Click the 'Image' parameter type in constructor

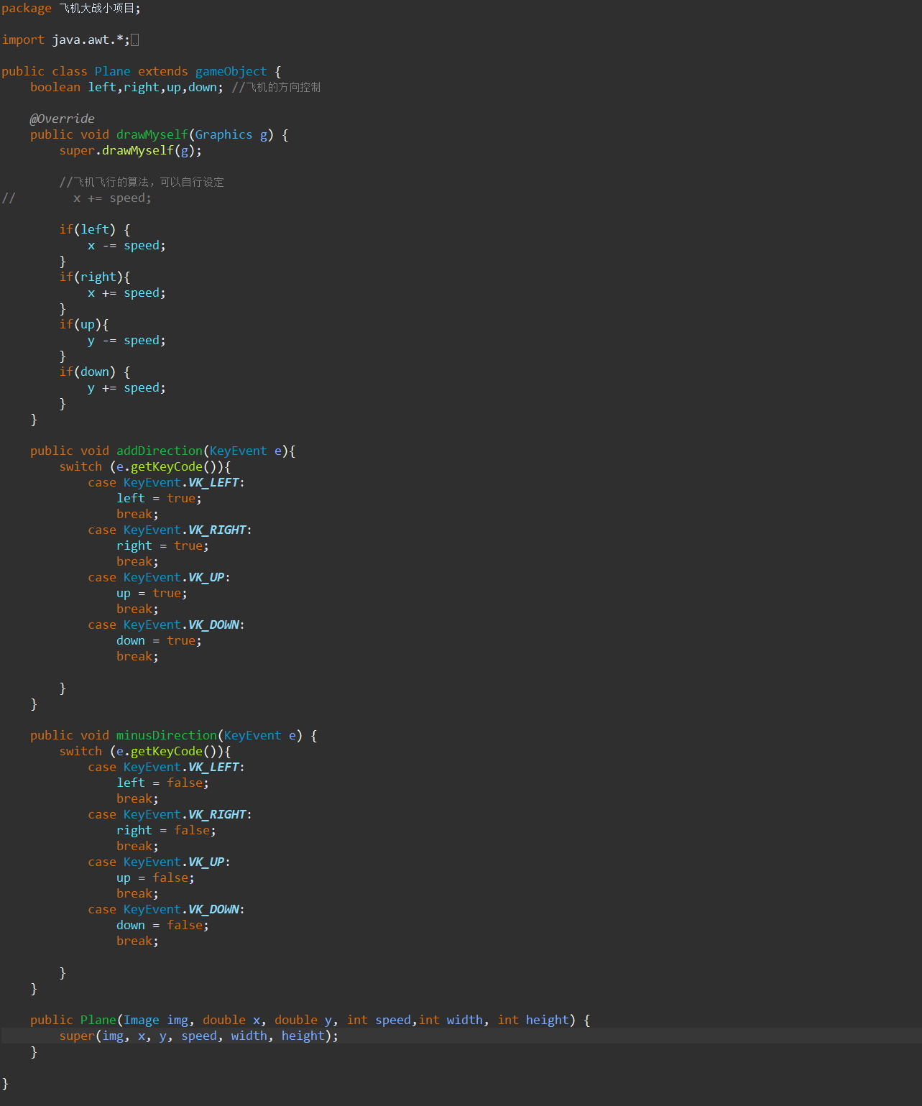pyautogui.click(x=142, y=1020)
